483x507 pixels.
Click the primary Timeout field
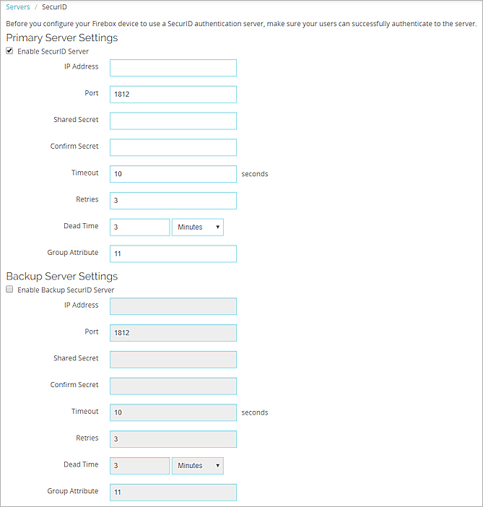tap(173, 174)
